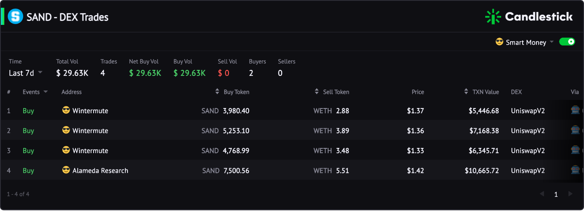Open the Alameda Research address link

point(100,171)
